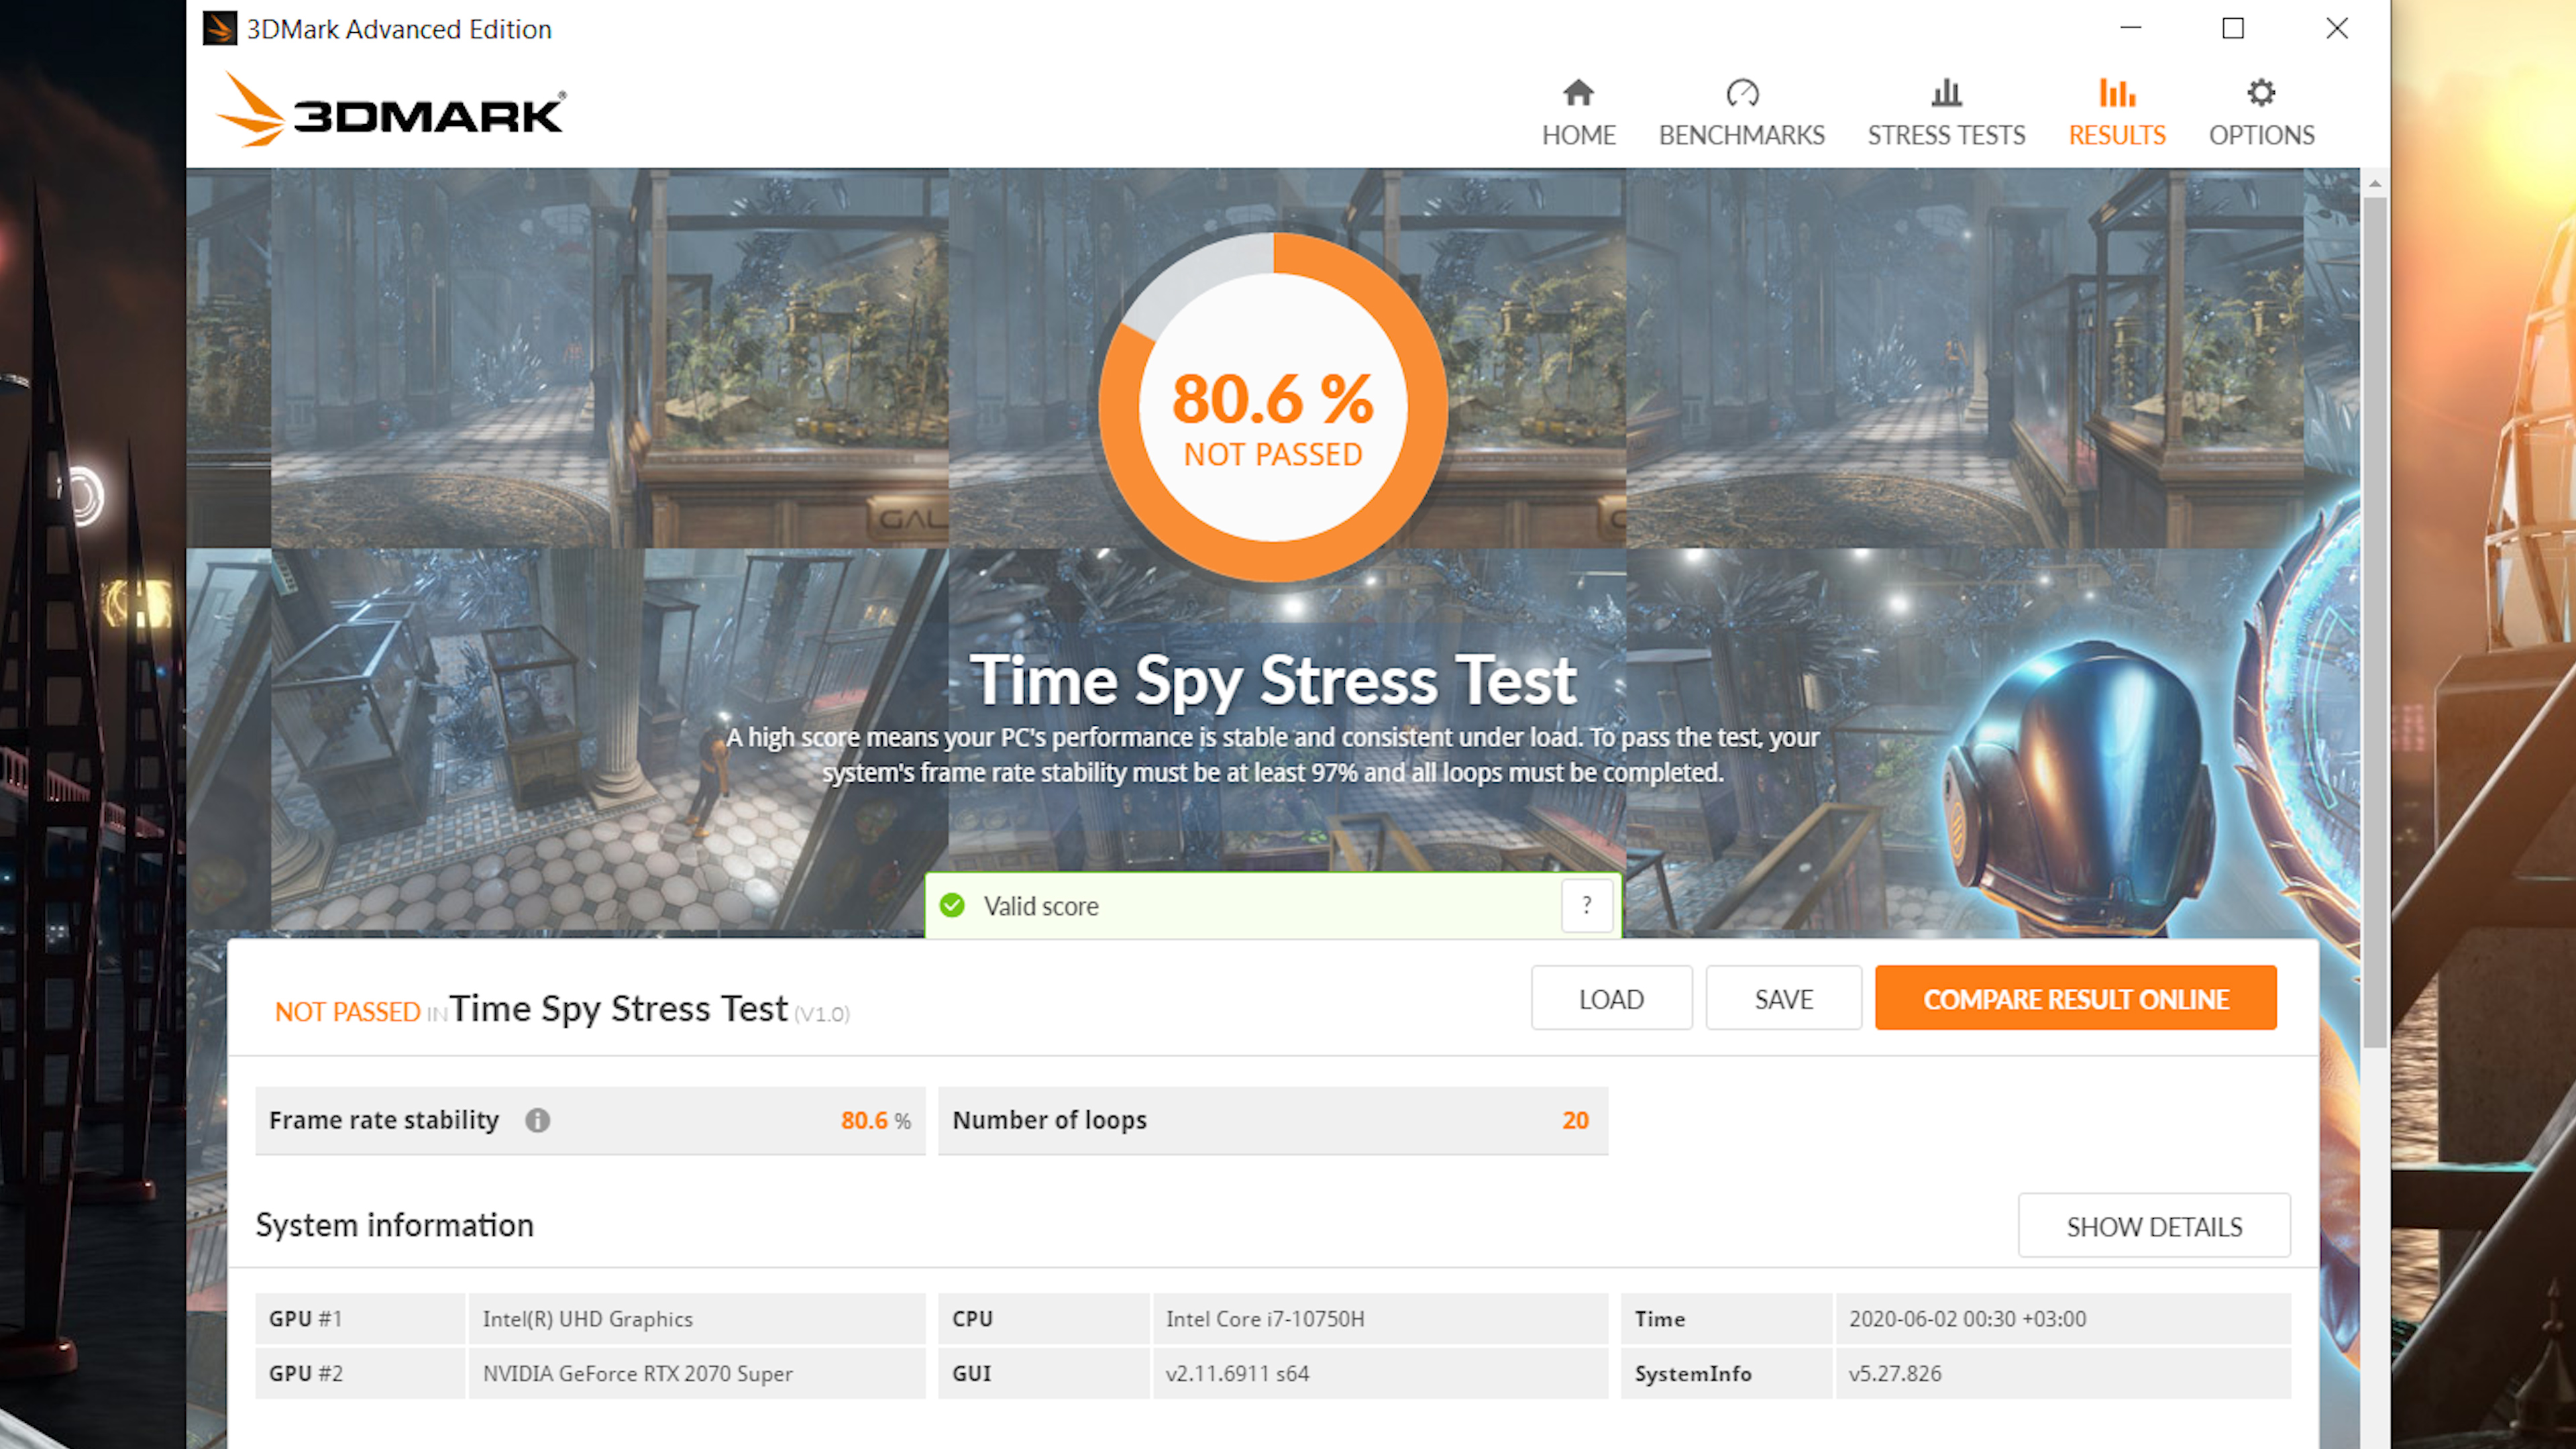Minimize the 3DMark window
Image resolution: width=2576 pixels, height=1449 pixels.
2131,28
